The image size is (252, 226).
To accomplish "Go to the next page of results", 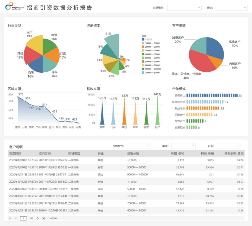I will click(x=38, y=218).
